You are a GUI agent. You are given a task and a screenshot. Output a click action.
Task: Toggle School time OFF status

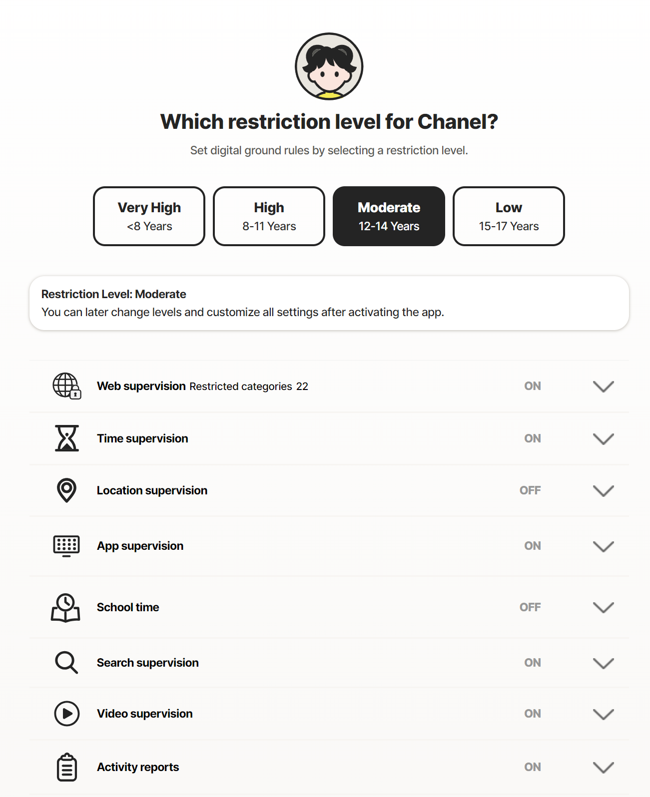tap(530, 607)
